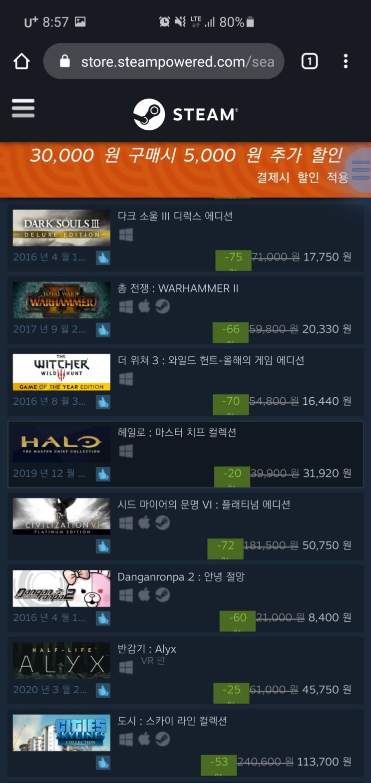
Task: Select the -60 discount badge for Danganronpa 2
Action: click(x=237, y=619)
